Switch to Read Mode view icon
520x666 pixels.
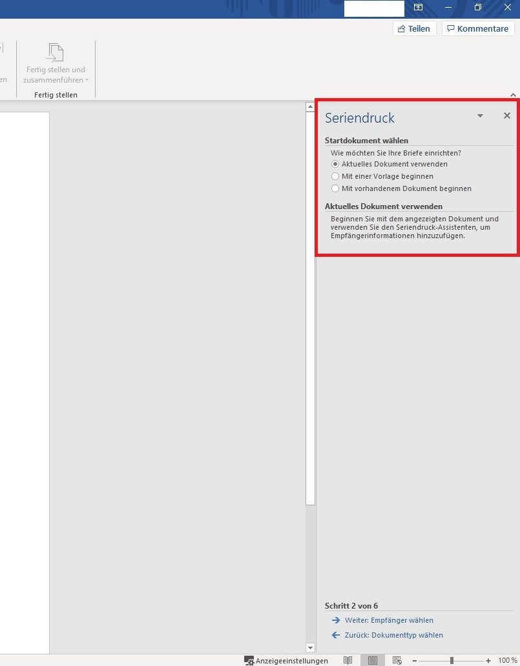[x=348, y=660]
